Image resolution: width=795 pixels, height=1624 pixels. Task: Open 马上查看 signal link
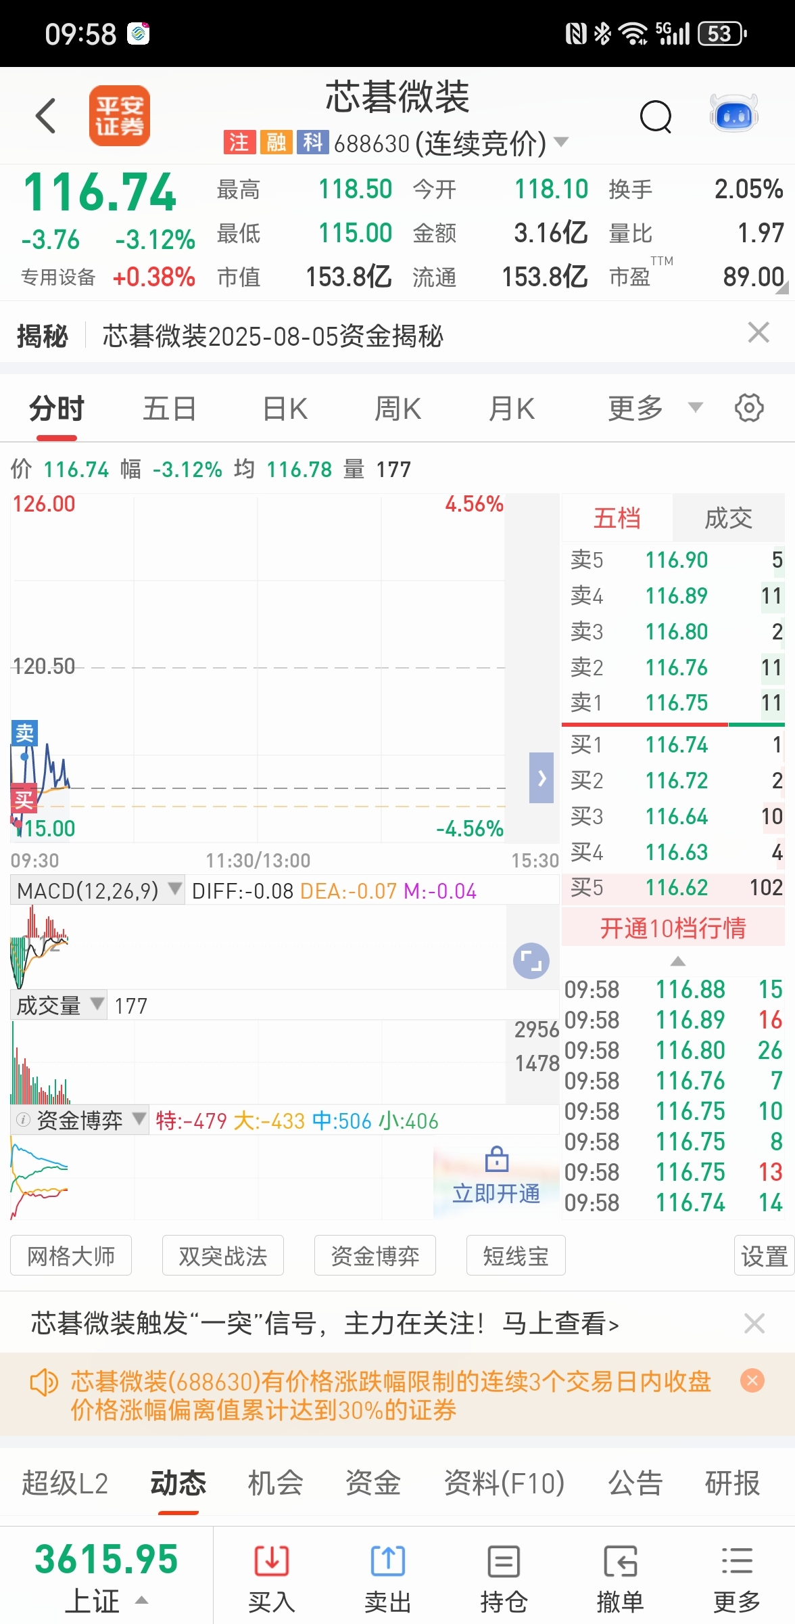point(560,1324)
